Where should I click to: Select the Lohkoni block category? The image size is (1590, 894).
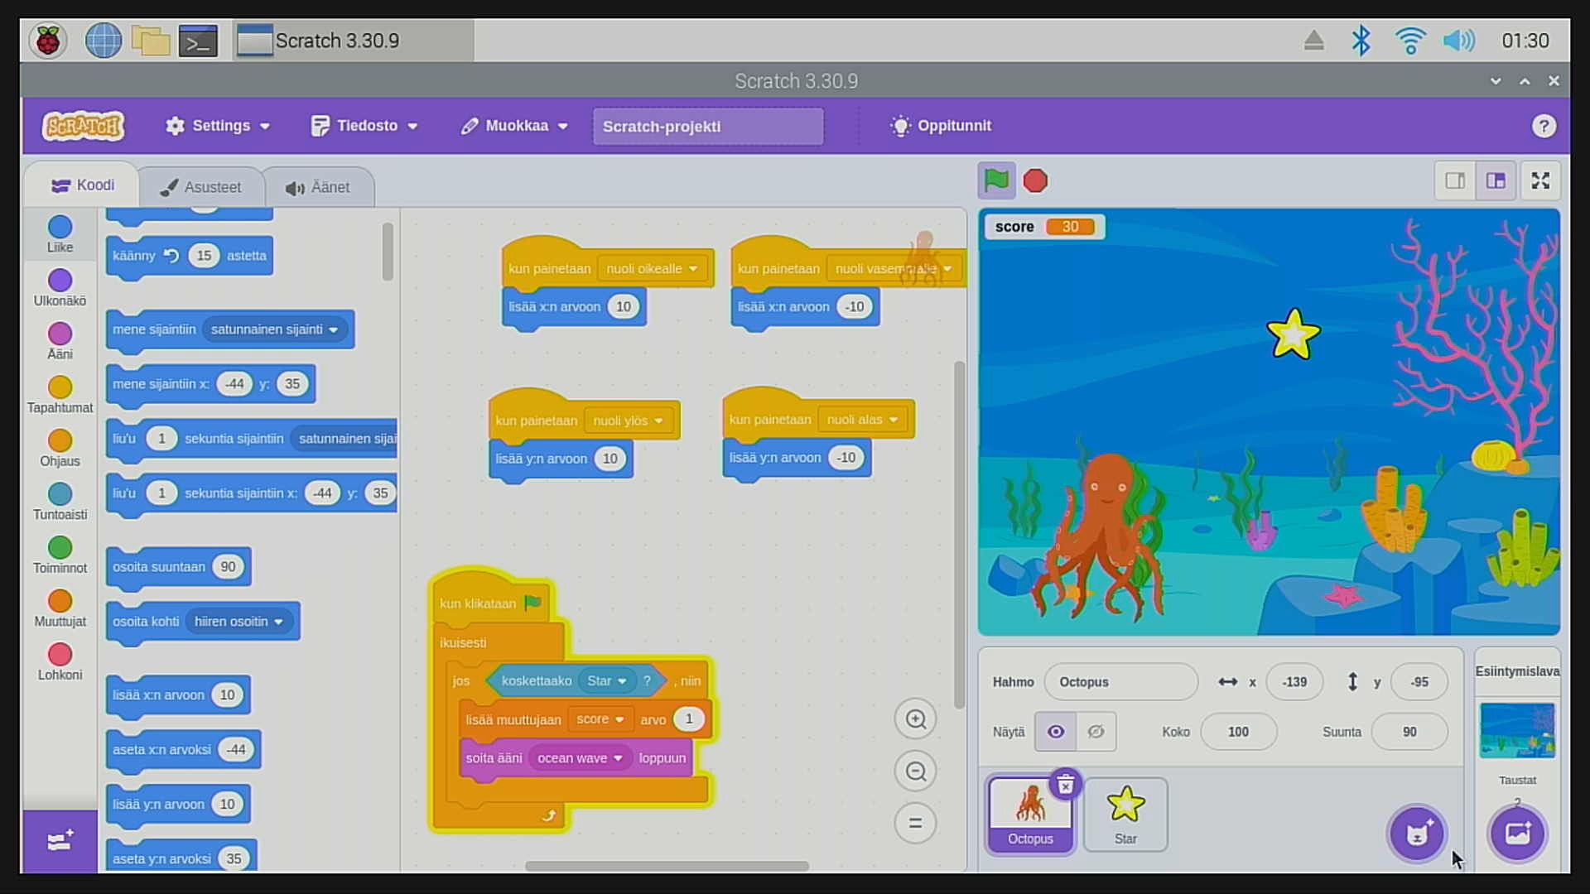point(60,662)
